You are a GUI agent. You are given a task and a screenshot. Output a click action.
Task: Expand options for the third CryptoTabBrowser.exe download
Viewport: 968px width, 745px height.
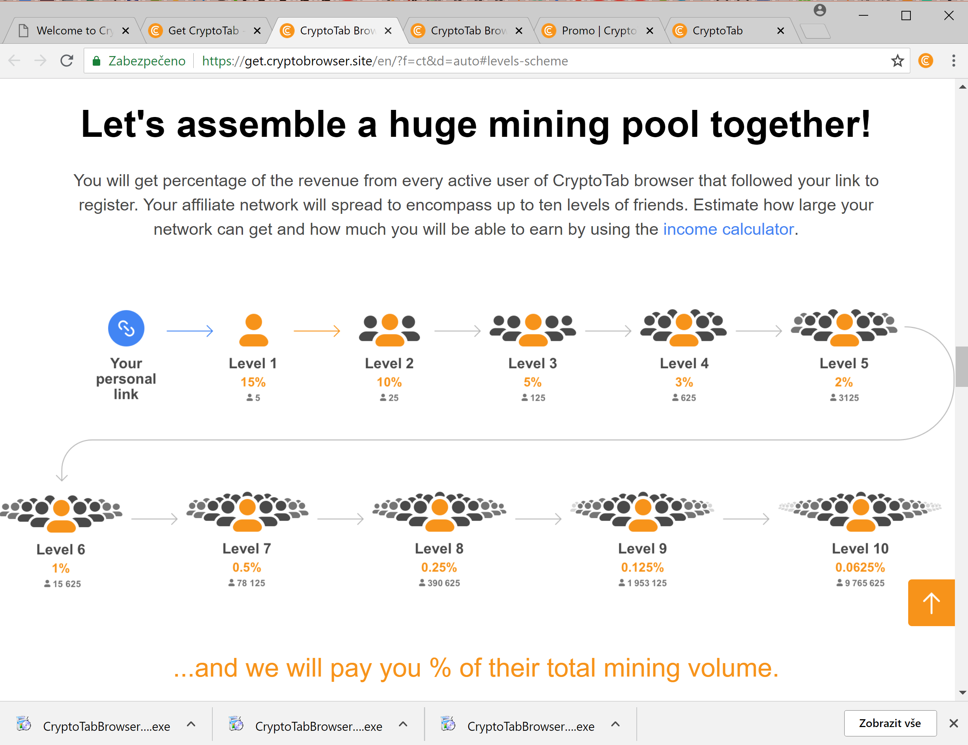tap(615, 724)
